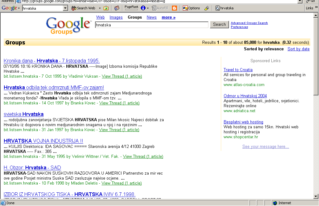The image size is (319, 206).
Task: Open the more » link
Action: click(169, 17)
